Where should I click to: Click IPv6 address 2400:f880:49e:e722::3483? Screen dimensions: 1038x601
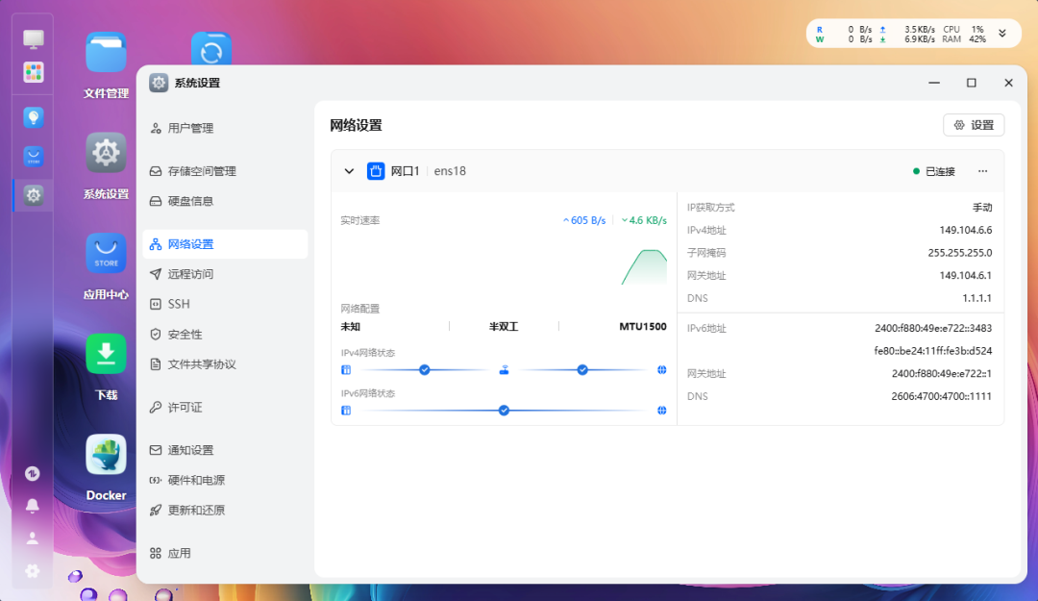point(933,328)
